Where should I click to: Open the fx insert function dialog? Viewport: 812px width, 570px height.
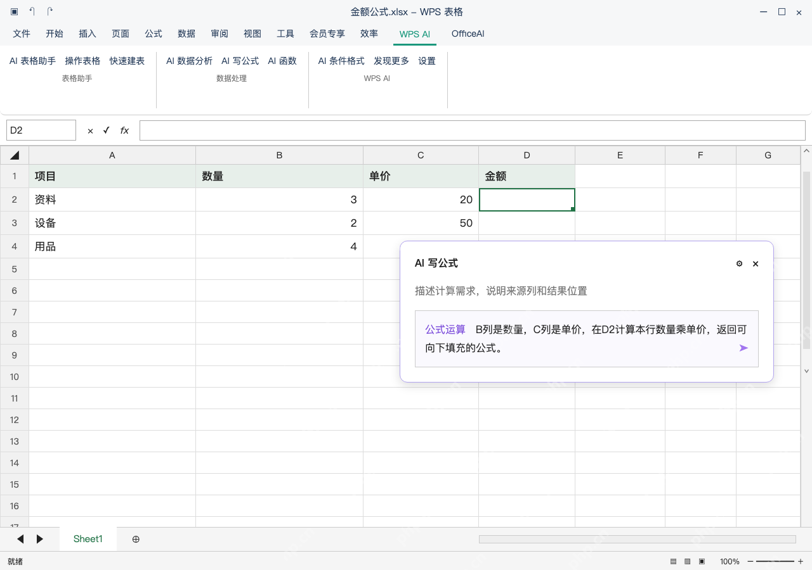click(x=124, y=130)
